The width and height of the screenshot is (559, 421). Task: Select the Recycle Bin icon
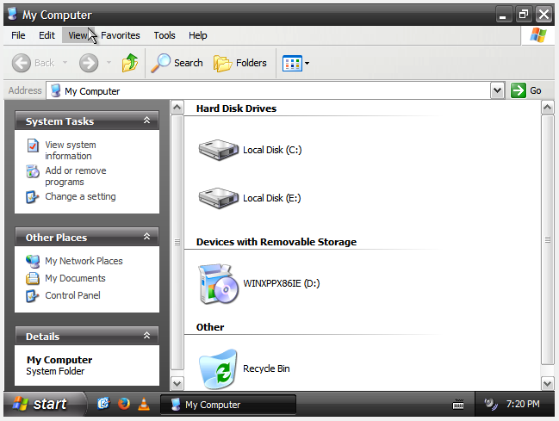point(218,368)
